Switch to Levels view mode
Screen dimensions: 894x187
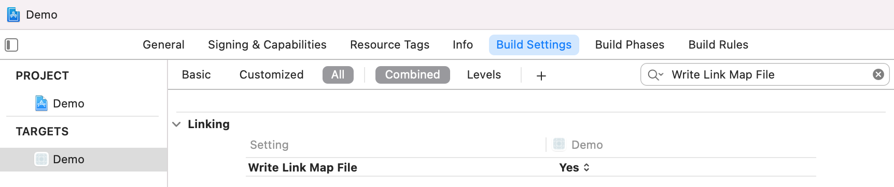(484, 75)
